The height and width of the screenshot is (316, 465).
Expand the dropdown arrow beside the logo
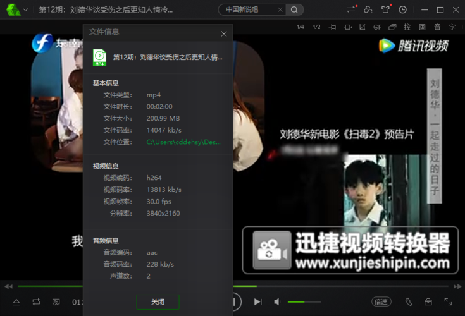[25, 9]
